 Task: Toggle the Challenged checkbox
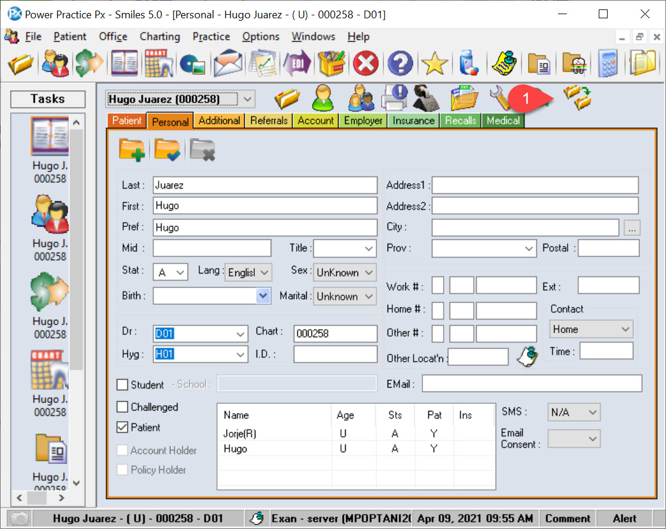pyautogui.click(x=122, y=407)
